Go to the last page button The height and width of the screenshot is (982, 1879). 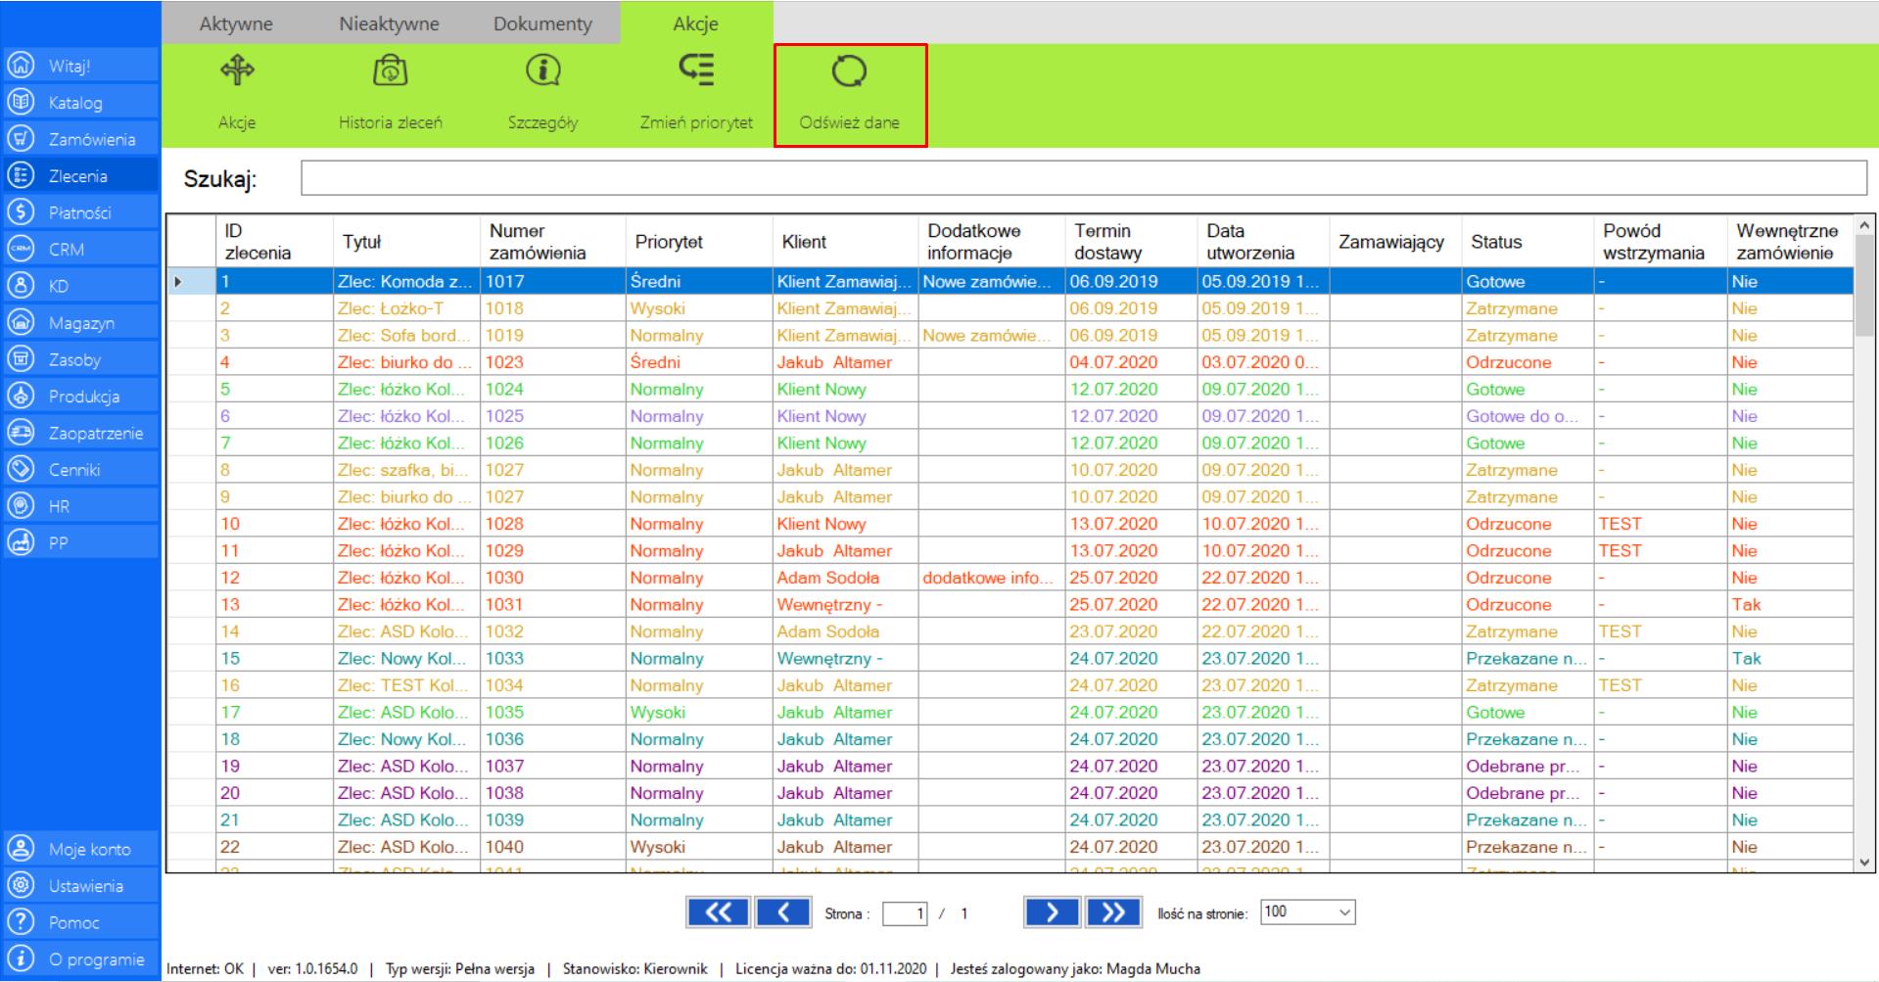[1113, 912]
